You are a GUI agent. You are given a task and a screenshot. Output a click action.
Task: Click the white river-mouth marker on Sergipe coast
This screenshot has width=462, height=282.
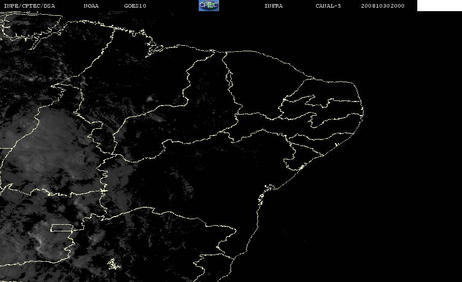tap(301, 167)
